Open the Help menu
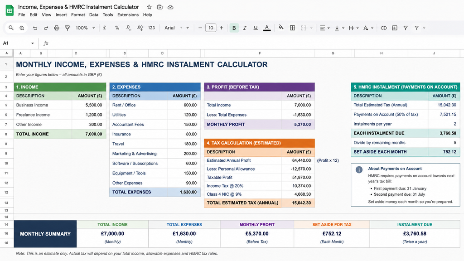This screenshot has height=261, width=464. [x=148, y=15]
